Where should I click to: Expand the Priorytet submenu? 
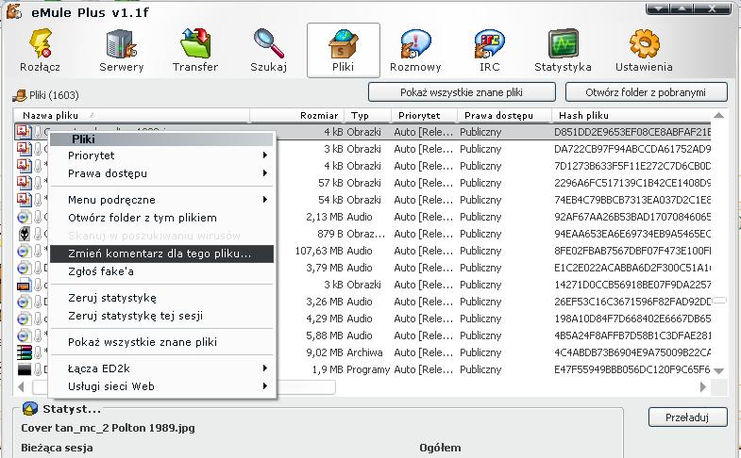161,155
